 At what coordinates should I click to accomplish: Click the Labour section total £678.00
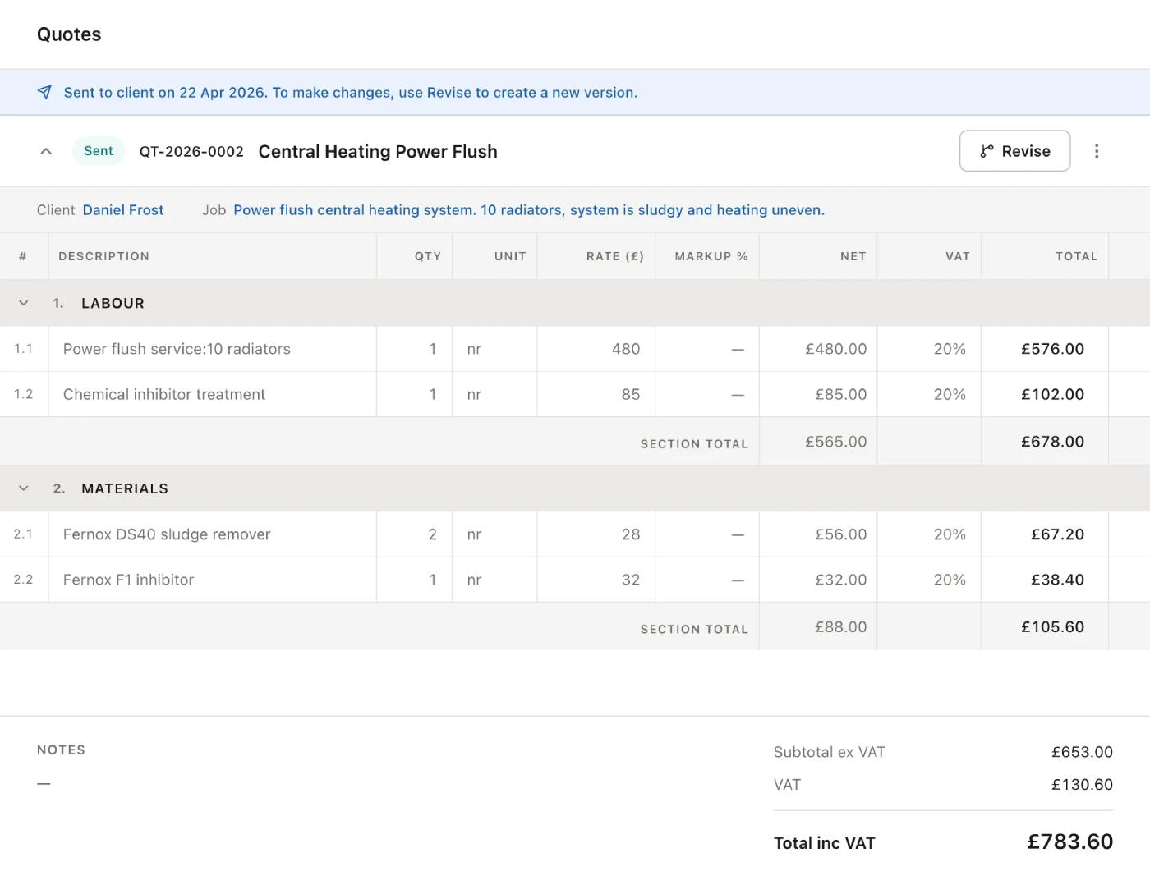pos(1053,442)
